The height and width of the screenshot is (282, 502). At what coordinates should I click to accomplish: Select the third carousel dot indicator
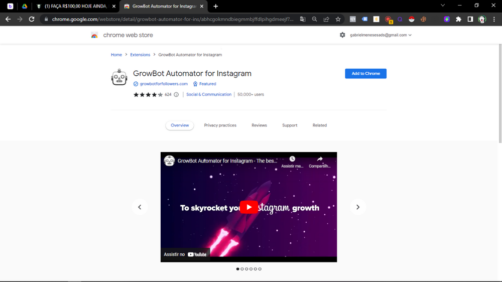[246, 269]
